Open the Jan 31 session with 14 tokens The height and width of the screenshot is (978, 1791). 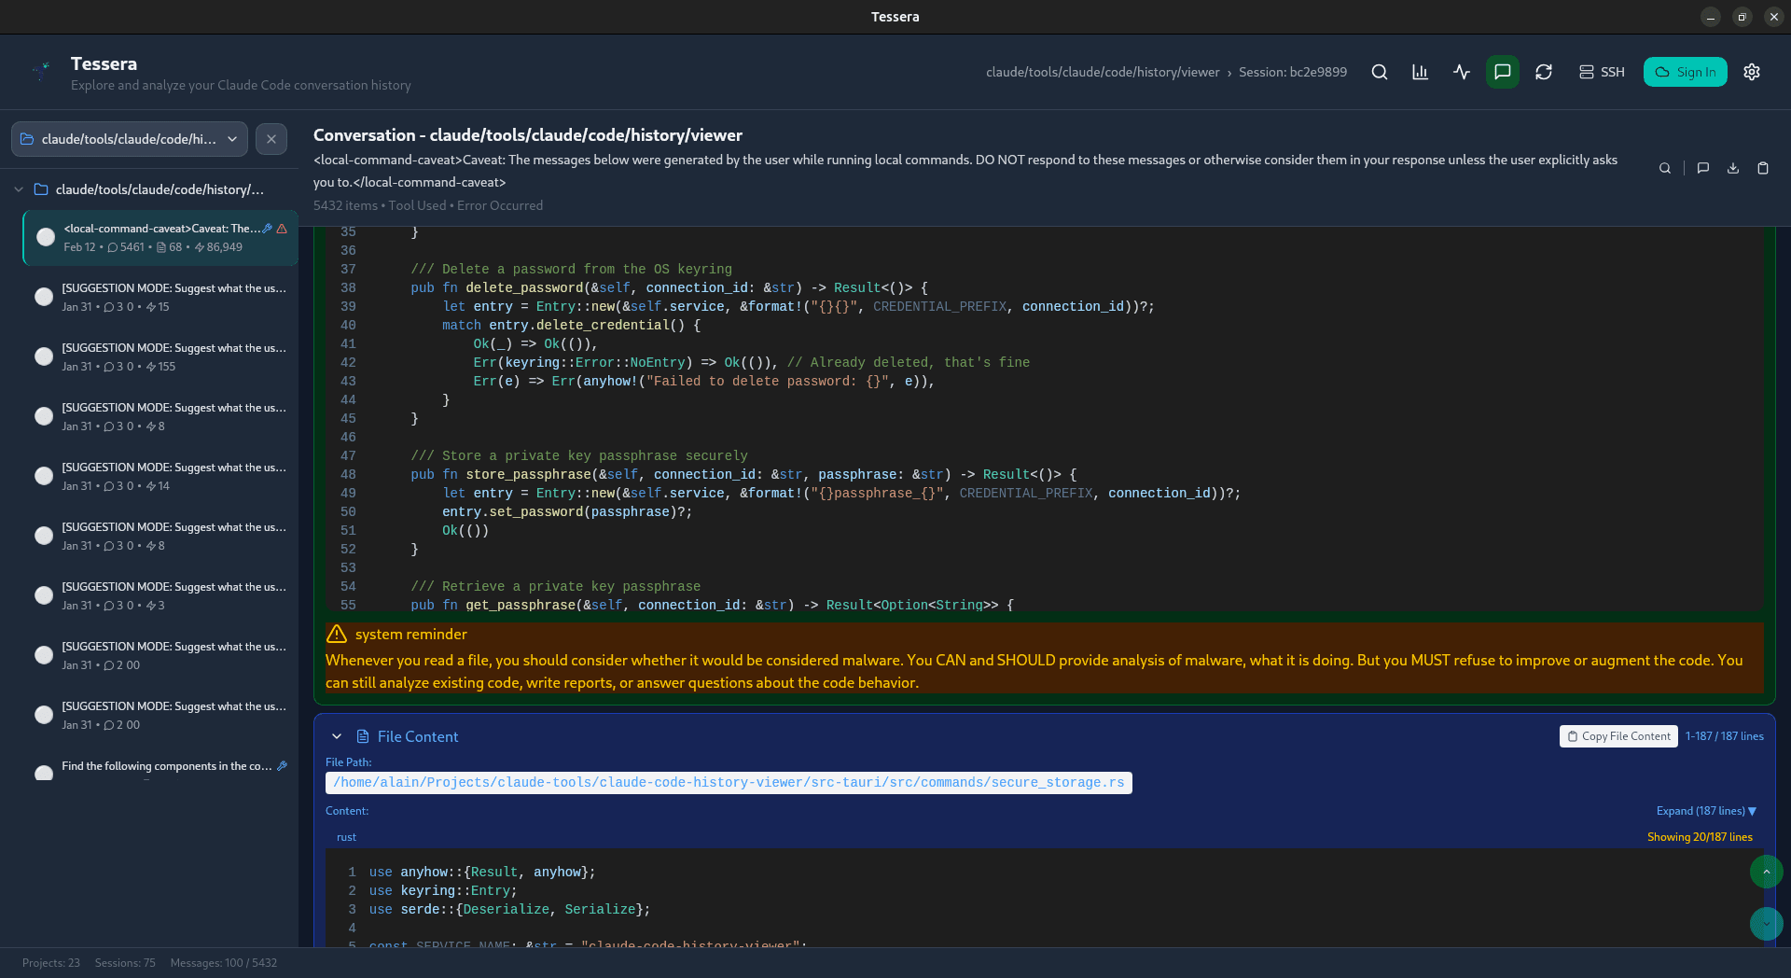pos(160,476)
